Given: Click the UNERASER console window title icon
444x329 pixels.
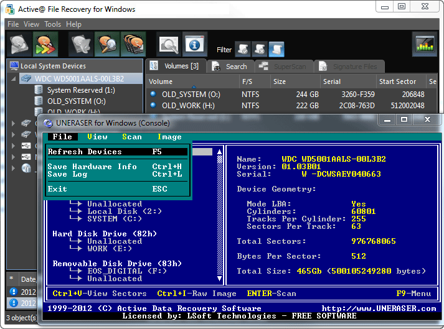Looking at the screenshot, I should [x=48, y=123].
